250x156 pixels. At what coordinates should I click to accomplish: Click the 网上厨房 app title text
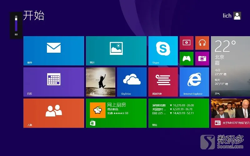(117, 105)
